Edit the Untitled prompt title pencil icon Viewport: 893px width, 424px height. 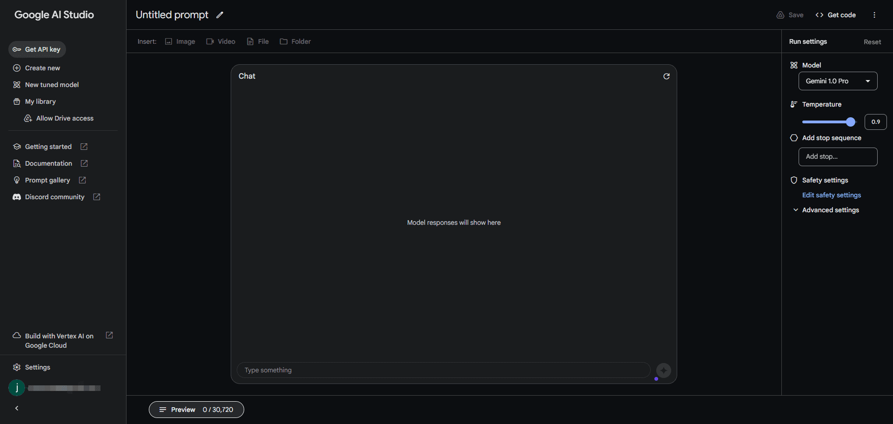220,15
